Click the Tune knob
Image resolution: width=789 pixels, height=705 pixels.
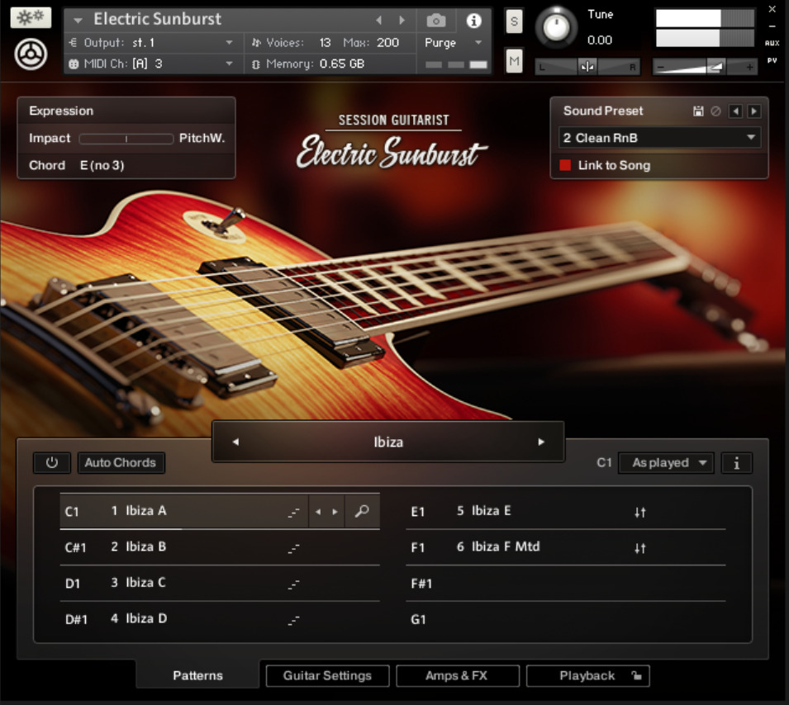(x=555, y=28)
